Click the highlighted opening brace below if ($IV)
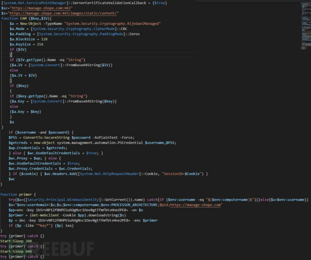The image size is (311, 260). (11, 55)
